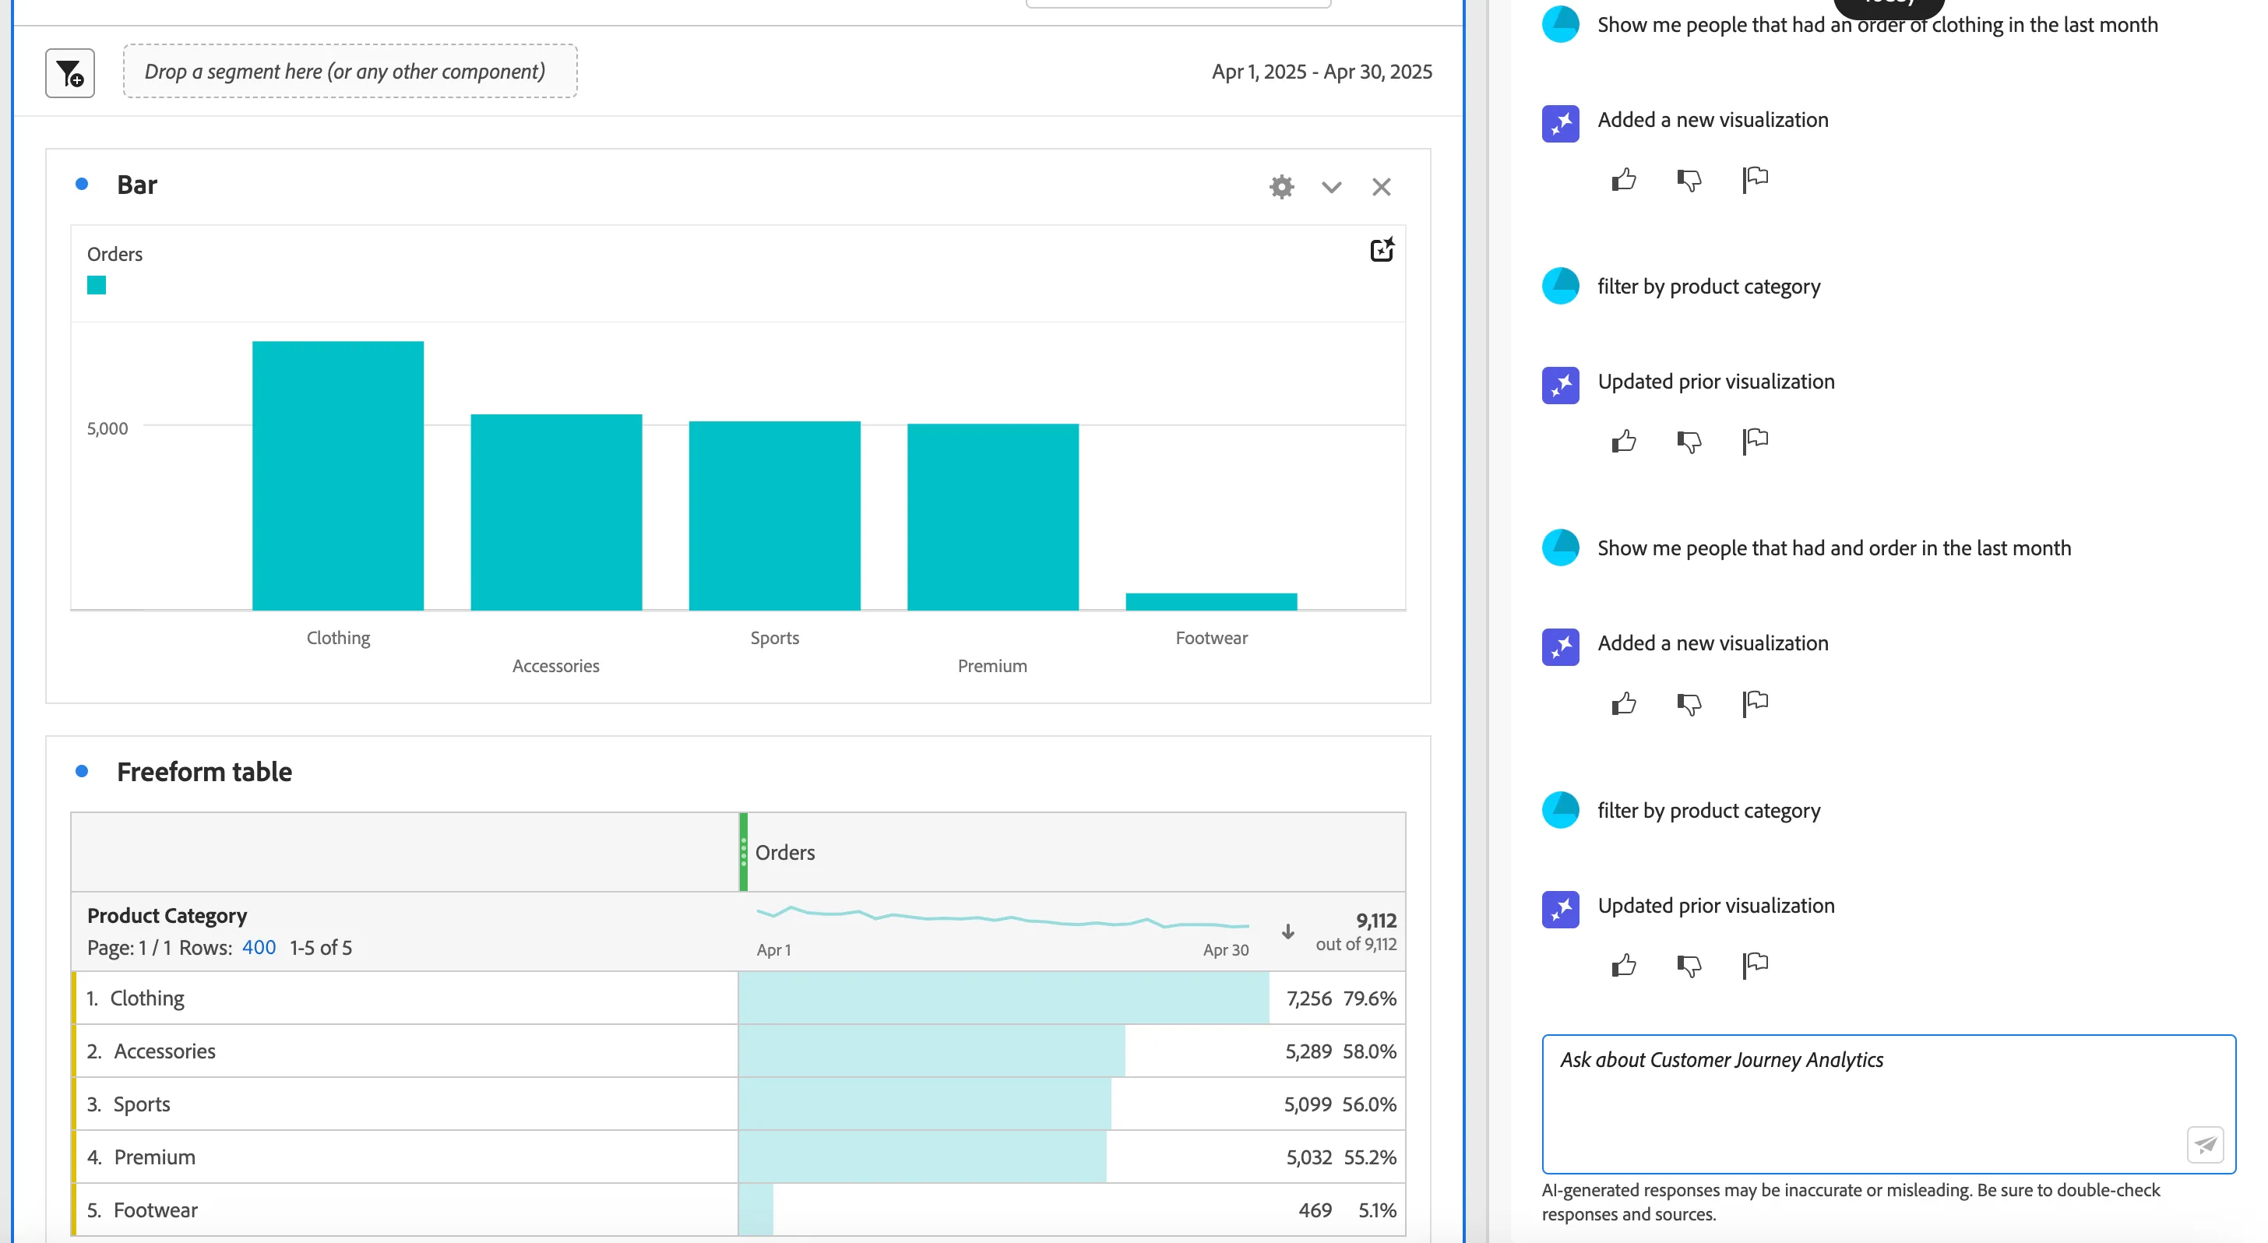Click the add segment filter icon

click(x=69, y=73)
